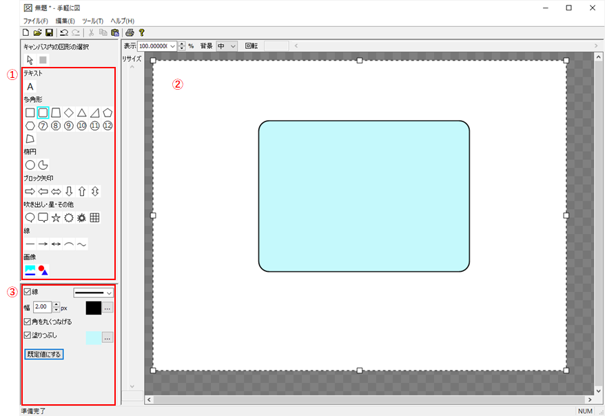The image size is (605, 416).
Task: Select the rectangular speech bubble tool
Action: 43,217
